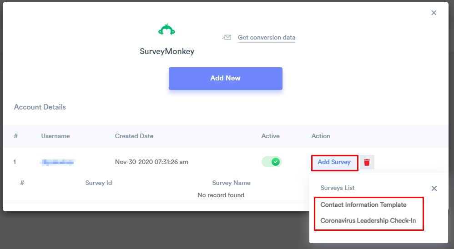Click the created date Nov-30-2020 07:31:26 am
This screenshot has width=454, height=249.
click(151, 162)
